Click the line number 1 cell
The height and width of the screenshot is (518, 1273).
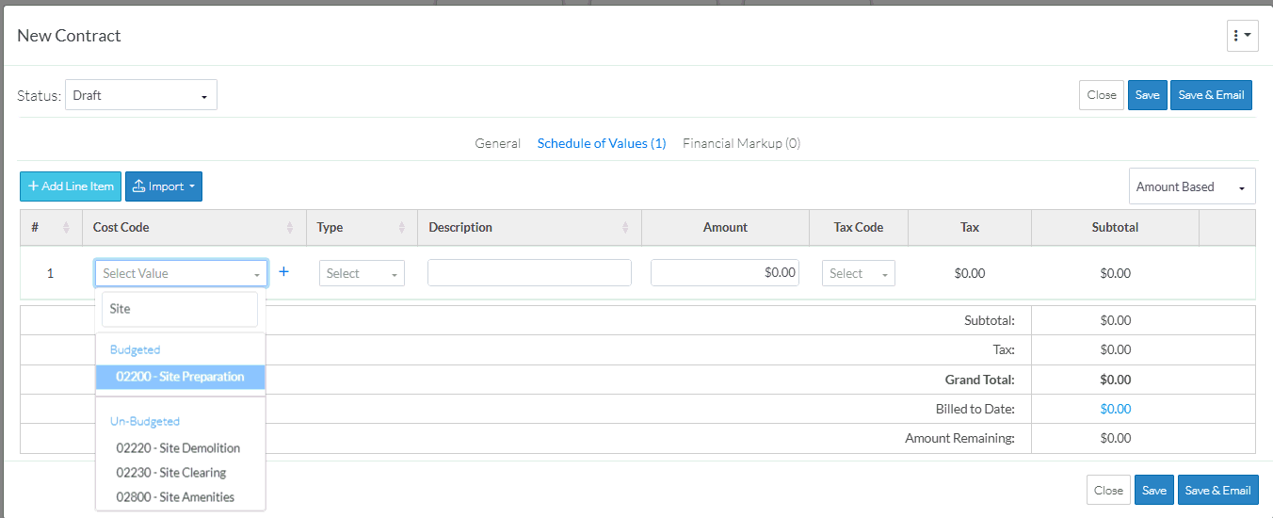click(51, 273)
